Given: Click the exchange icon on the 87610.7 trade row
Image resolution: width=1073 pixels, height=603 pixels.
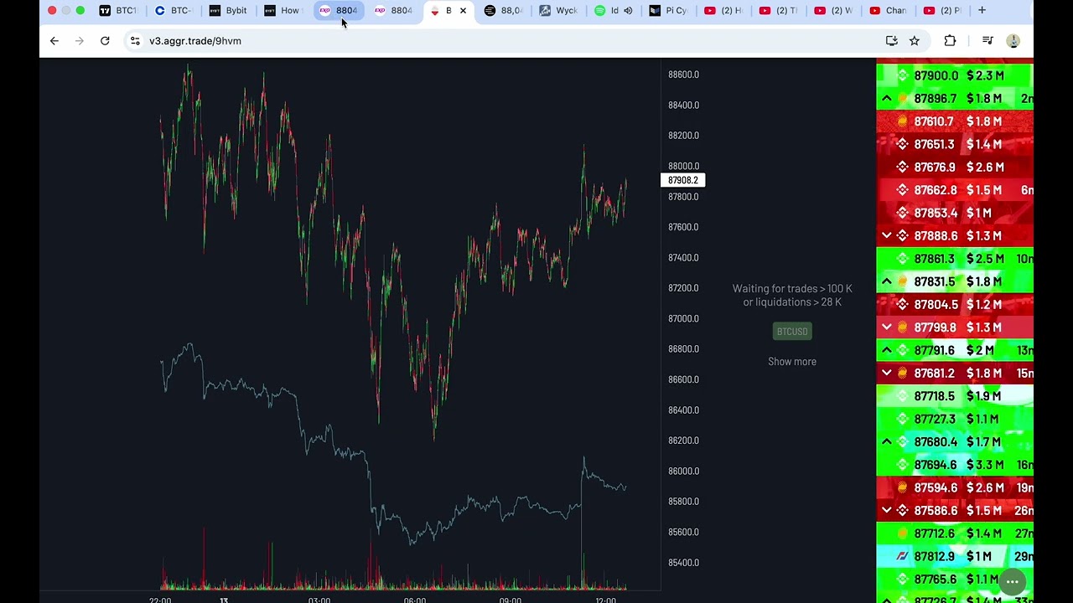Looking at the screenshot, I should (903, 121).
